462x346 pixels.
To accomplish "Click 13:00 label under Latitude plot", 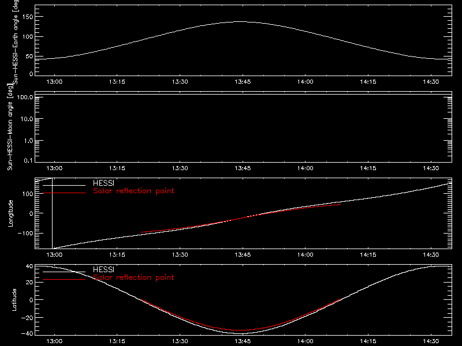I will pyautogui.click(x=54, y=341).
